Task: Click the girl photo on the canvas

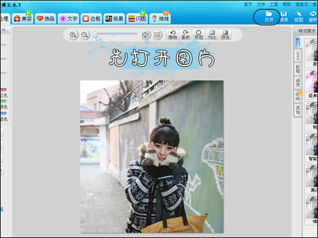Action: pyautogui.click(x=152, y=157)
